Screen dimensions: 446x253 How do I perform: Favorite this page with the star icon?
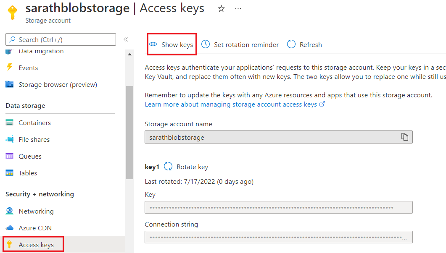point(221,9)
